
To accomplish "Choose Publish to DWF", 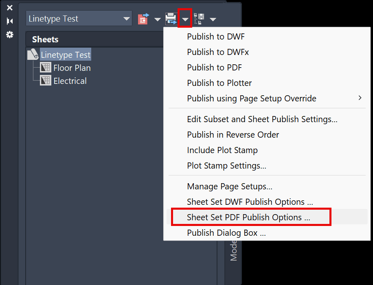I will click(x=267, y=37).
